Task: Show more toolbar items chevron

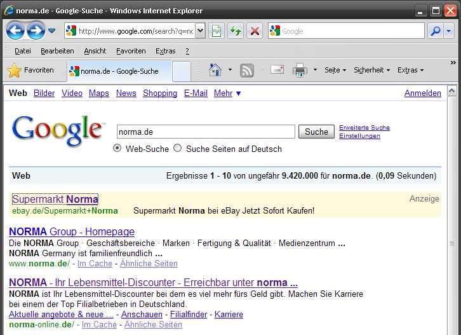Action: (453, 62)
